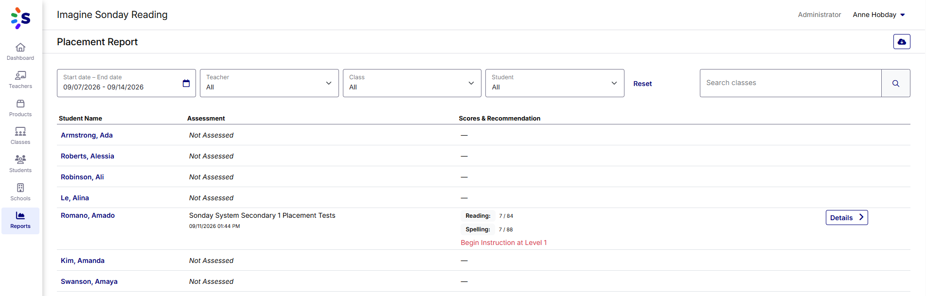Image resolution: width=926 pixels, height=296 pixels.
Task: Click the Start date – End date field
Action: [126, 83]
